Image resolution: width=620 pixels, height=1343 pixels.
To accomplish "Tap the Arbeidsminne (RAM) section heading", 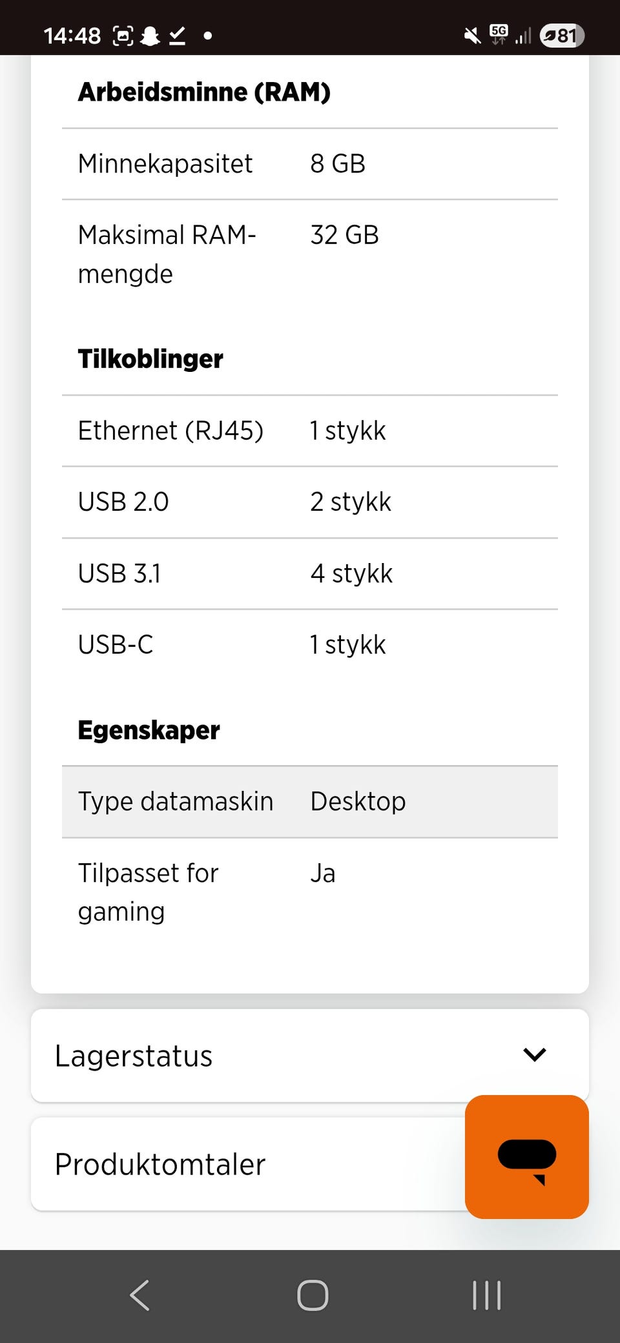I will 204,92.
